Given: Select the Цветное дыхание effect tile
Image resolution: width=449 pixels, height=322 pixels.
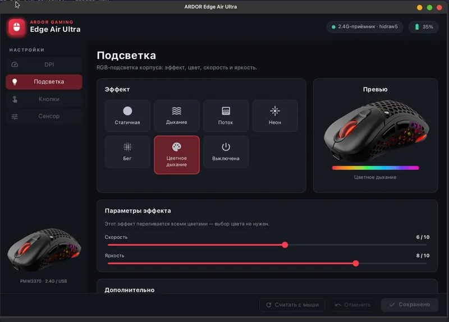Looking at the screenshot, I should [177, 155].
